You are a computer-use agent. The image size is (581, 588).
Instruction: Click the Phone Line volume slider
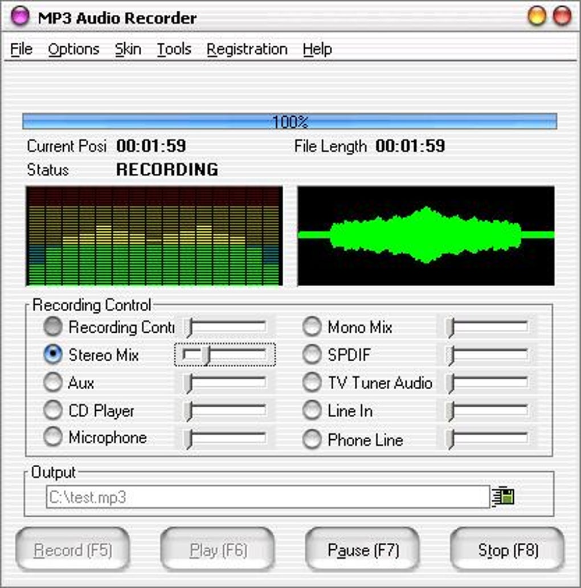click(486, 438)
